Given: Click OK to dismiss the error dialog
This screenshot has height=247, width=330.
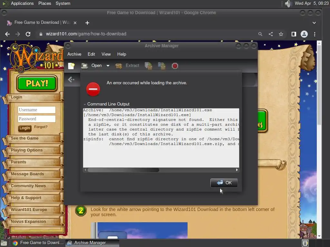Looking at the screenshot, I should pyautogui.click(x=224, y=183).
